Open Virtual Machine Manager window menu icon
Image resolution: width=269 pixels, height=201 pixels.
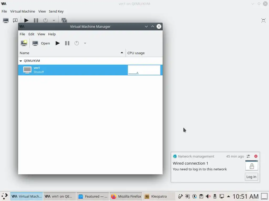[x=22, y=26]
